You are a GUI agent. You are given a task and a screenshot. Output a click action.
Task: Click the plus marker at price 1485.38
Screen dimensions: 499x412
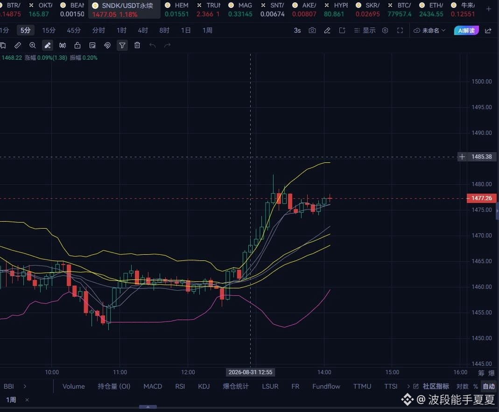point(462,156)
